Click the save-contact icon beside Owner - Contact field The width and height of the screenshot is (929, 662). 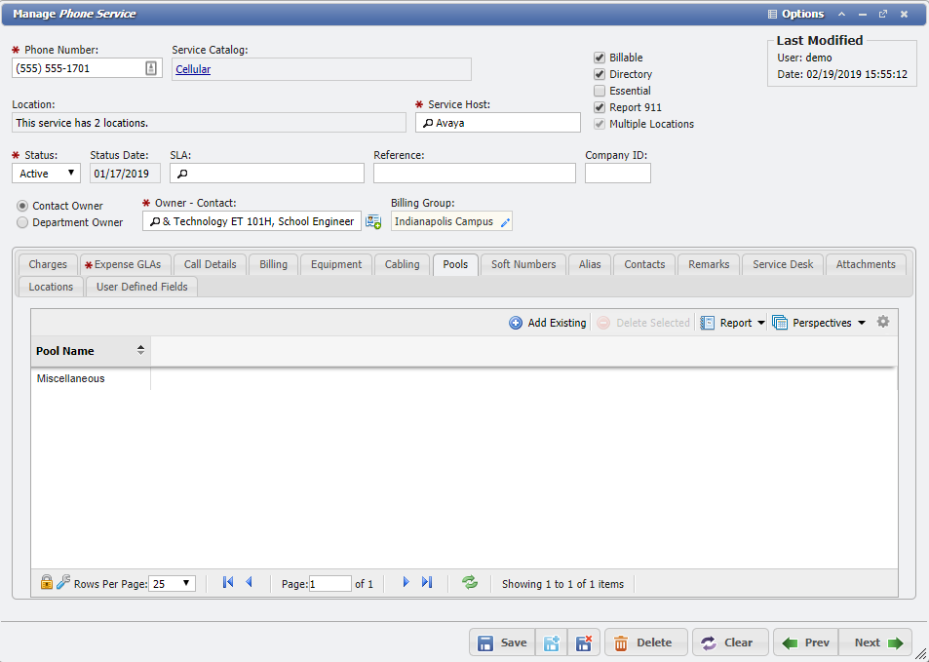click(372, 221)
